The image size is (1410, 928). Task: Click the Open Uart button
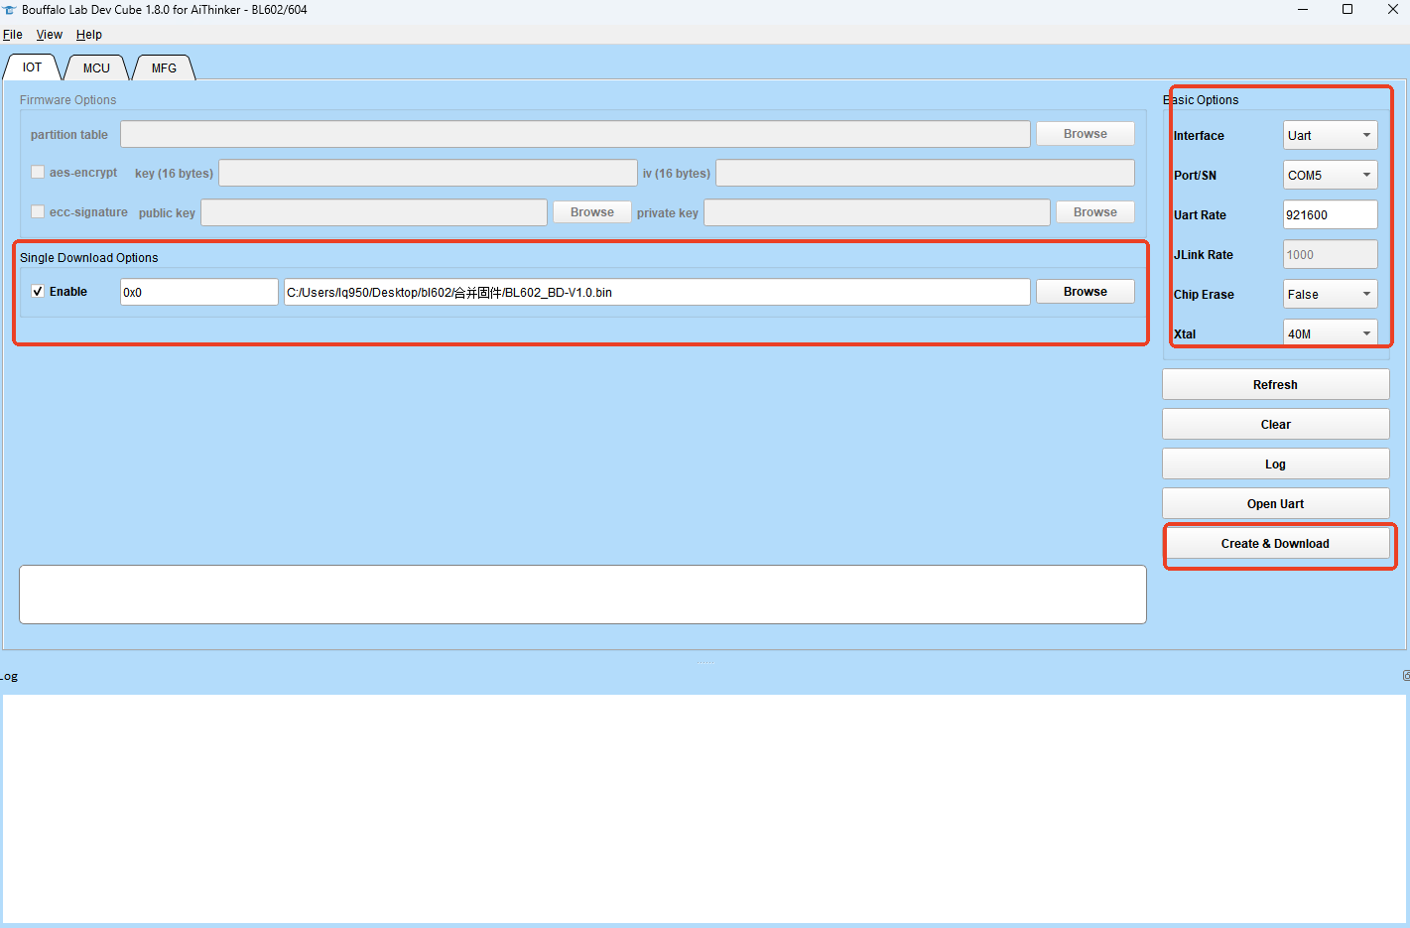pyautogui.click(x=1275, y=504)
